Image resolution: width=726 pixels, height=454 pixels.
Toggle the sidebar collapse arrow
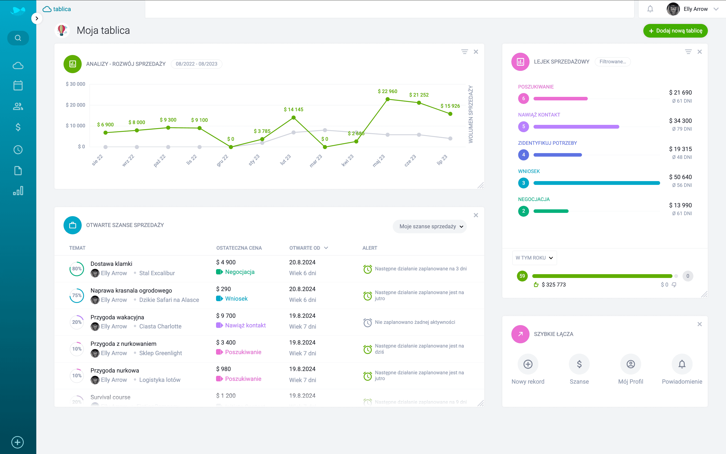coord(37,18)
